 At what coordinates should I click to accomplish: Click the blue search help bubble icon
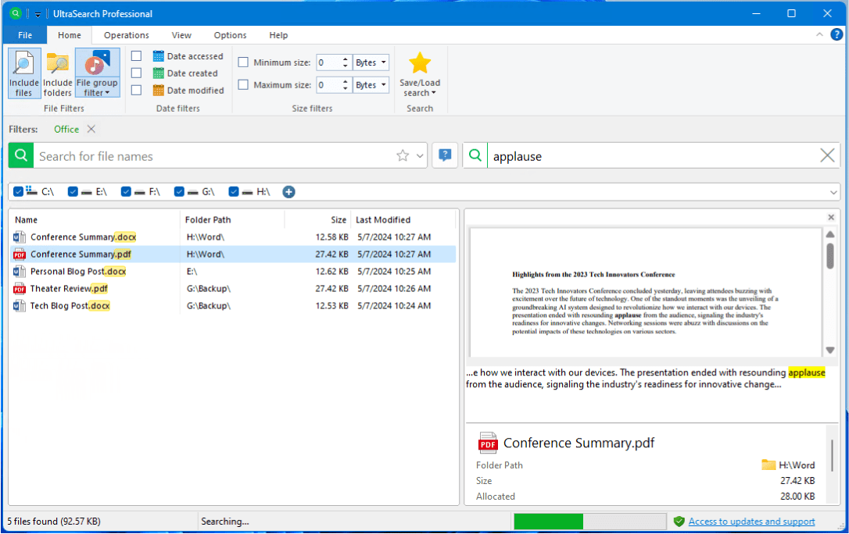pyautogui.click(x=445, y=155)
